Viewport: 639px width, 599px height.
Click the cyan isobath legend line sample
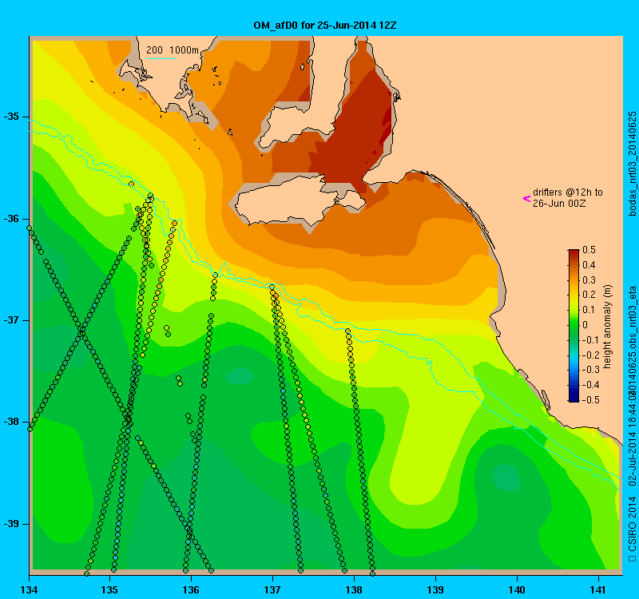[x=161, y=58]
